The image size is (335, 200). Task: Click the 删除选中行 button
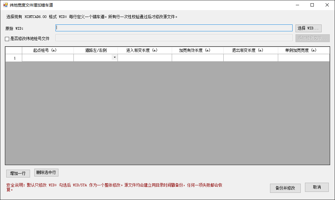(x=46, y=173)
